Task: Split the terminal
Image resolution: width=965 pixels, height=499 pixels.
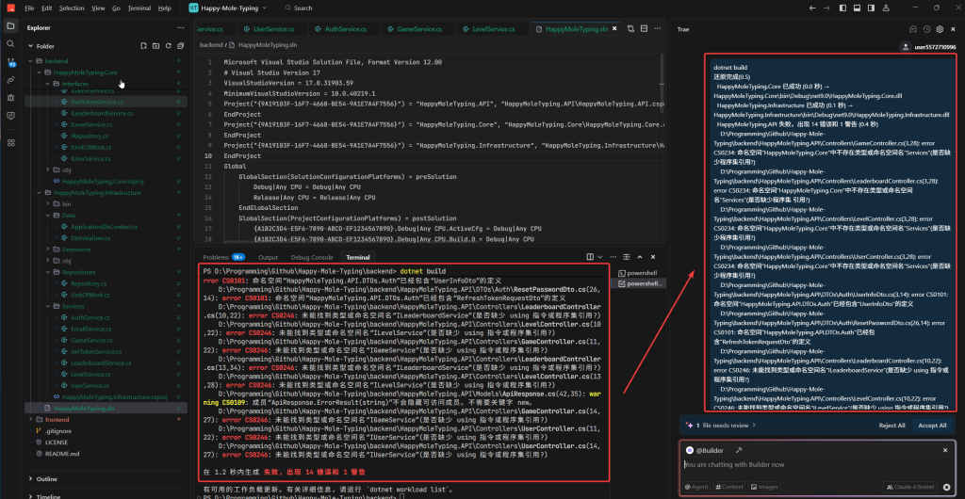Action: (590, 257)
